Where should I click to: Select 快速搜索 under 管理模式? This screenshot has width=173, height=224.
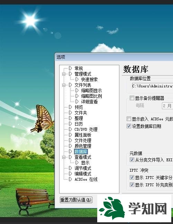coord(89,79)
